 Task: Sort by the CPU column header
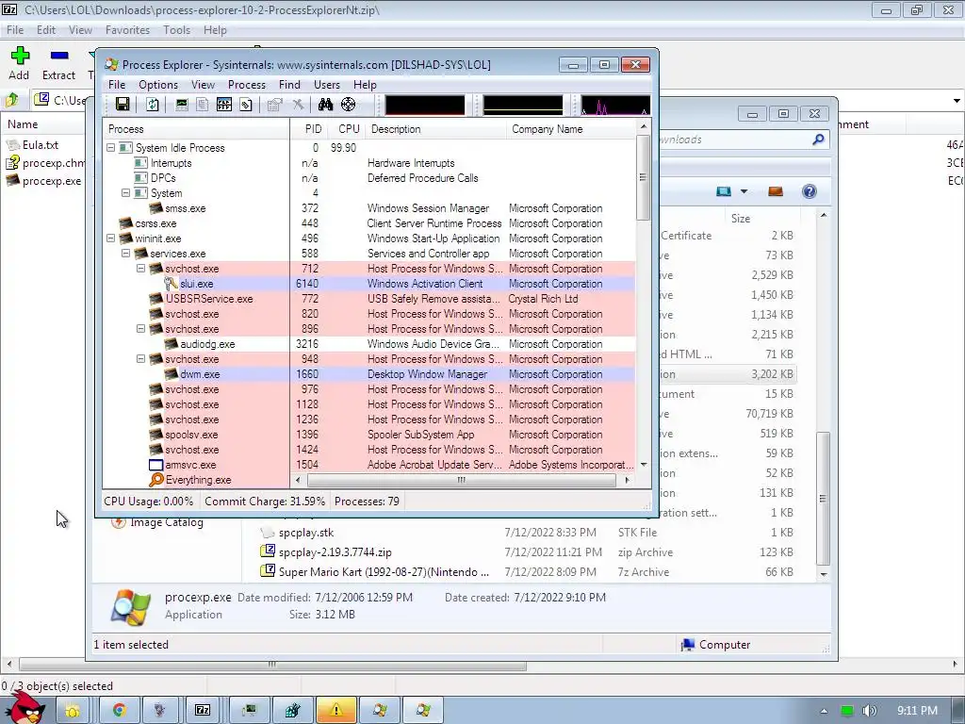[346, 128]
